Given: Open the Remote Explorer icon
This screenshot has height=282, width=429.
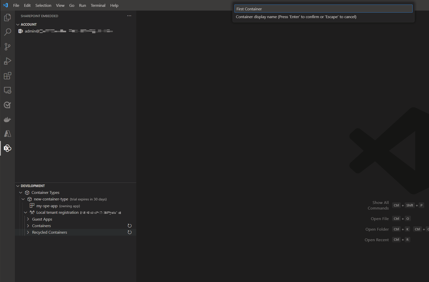Looking at the screenshot, I should tap(8, 90).
